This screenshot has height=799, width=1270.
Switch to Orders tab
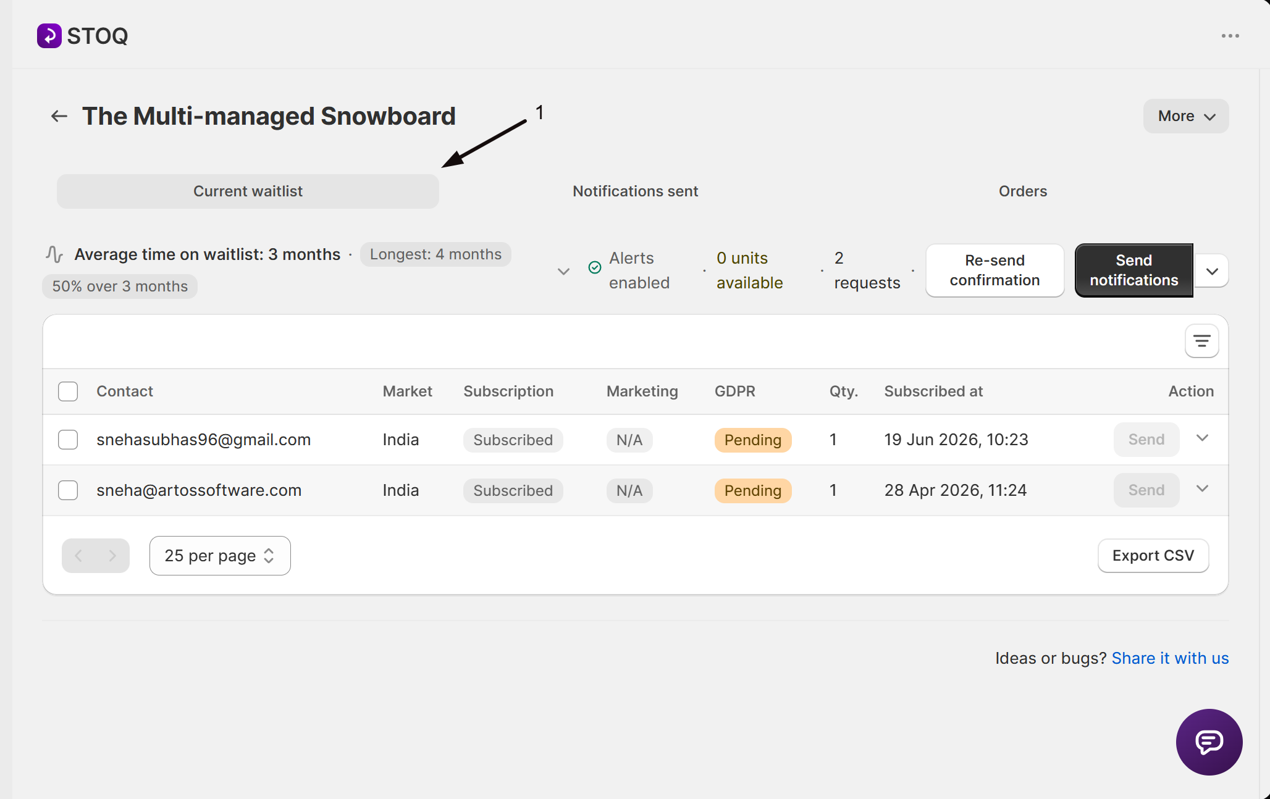point(1023,191)
